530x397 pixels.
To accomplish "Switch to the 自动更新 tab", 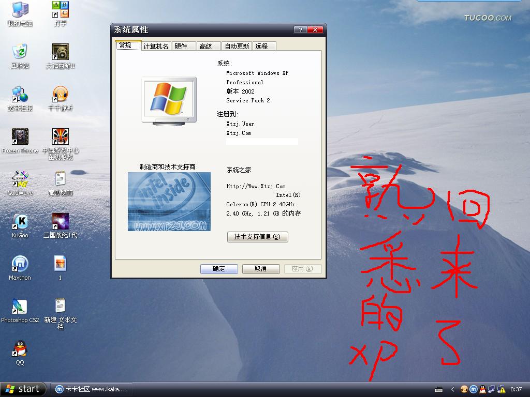I will click(x=237, y=46).
